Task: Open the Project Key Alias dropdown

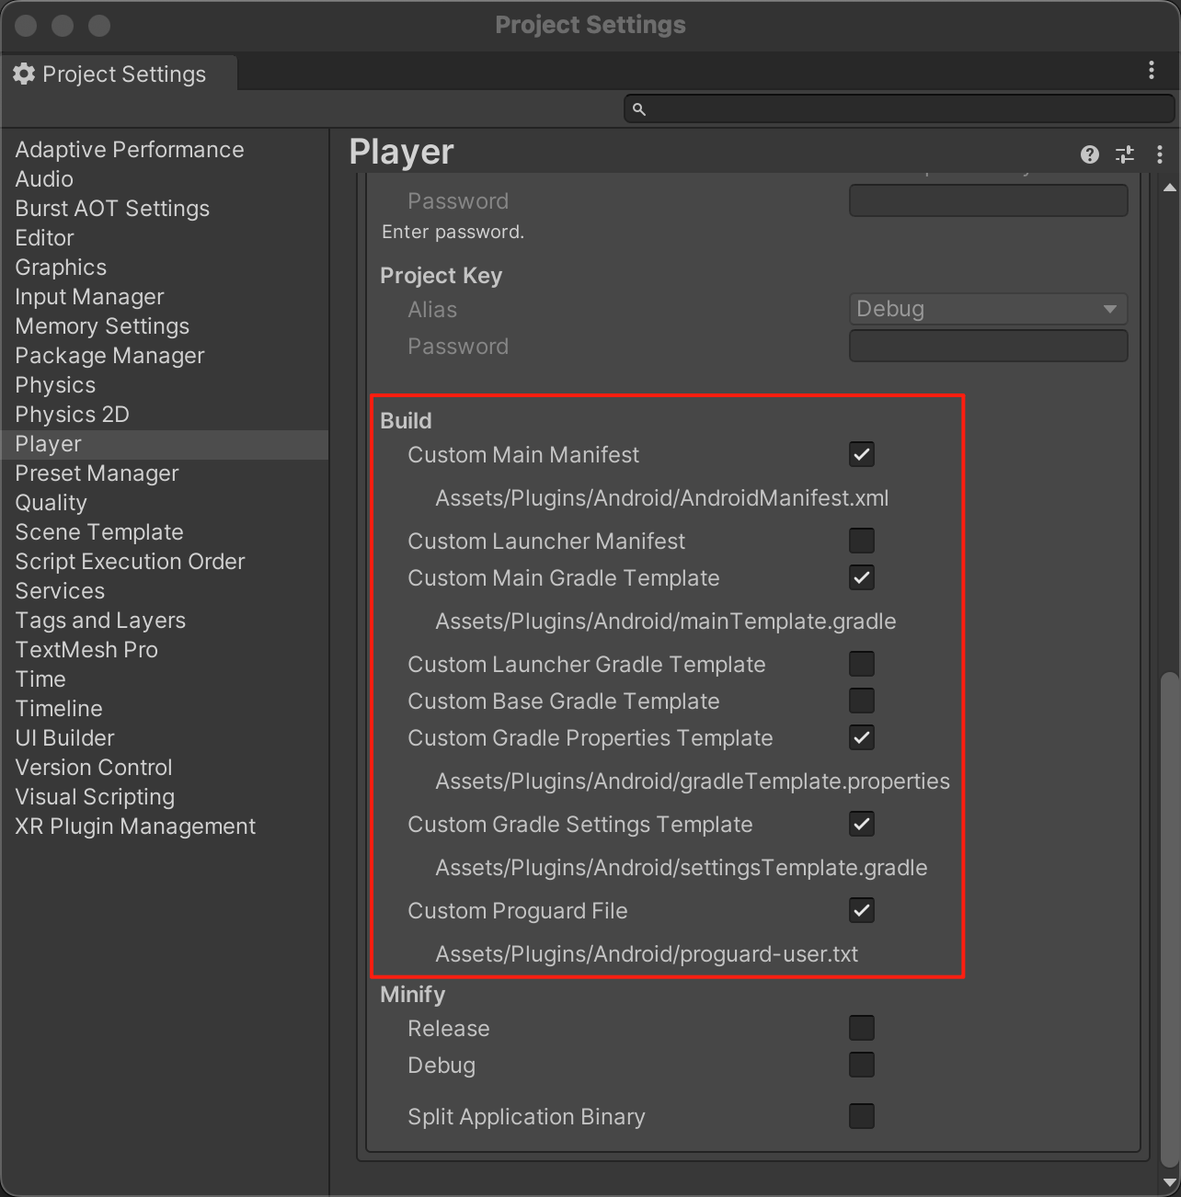Action: point(988,309)
